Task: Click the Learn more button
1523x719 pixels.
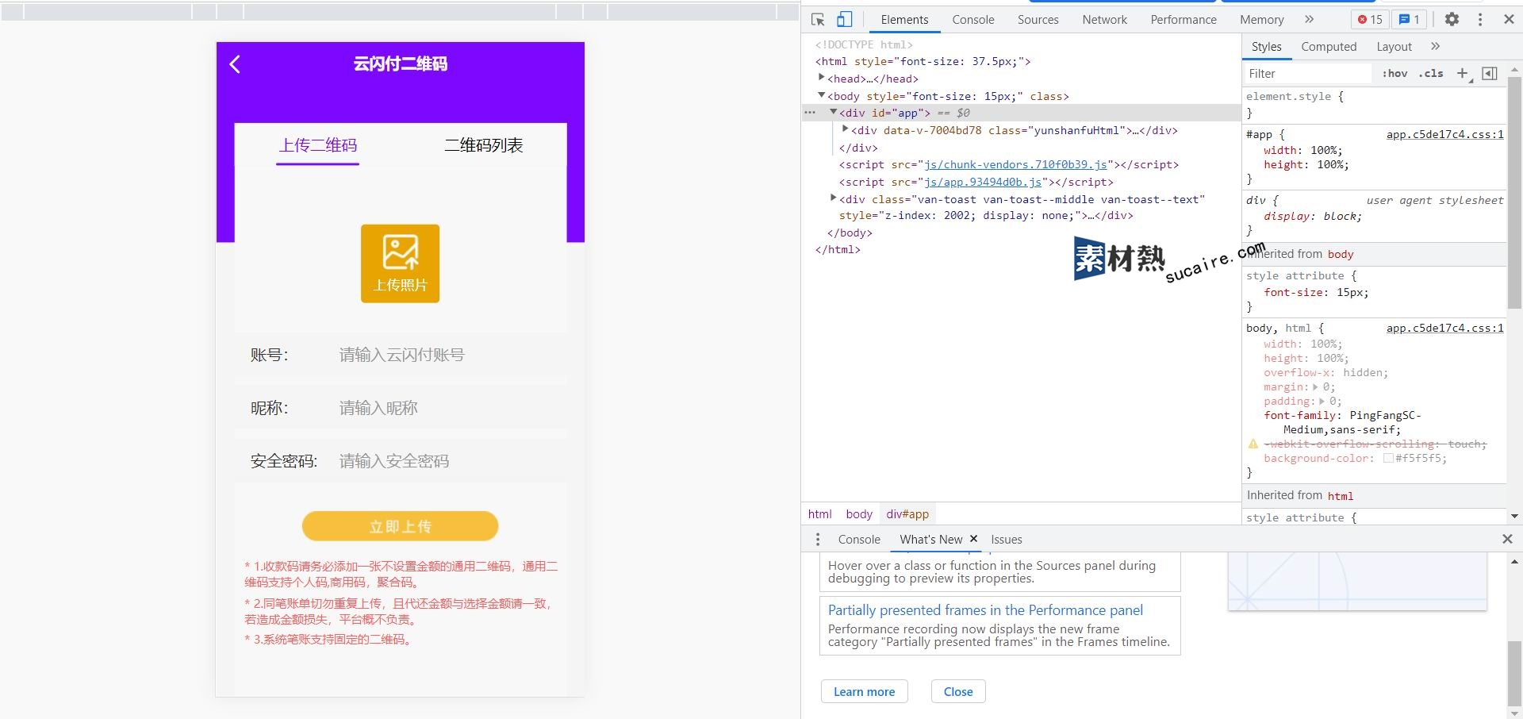Action: (x=864, y=691)
